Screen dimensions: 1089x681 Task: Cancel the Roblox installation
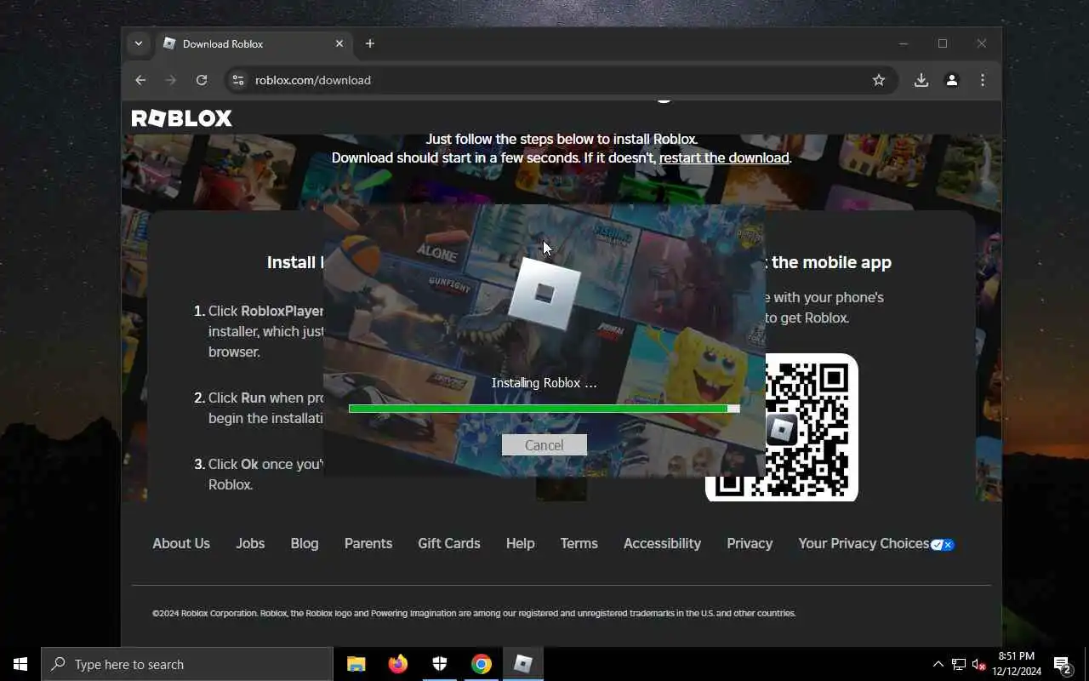point(544,445)
